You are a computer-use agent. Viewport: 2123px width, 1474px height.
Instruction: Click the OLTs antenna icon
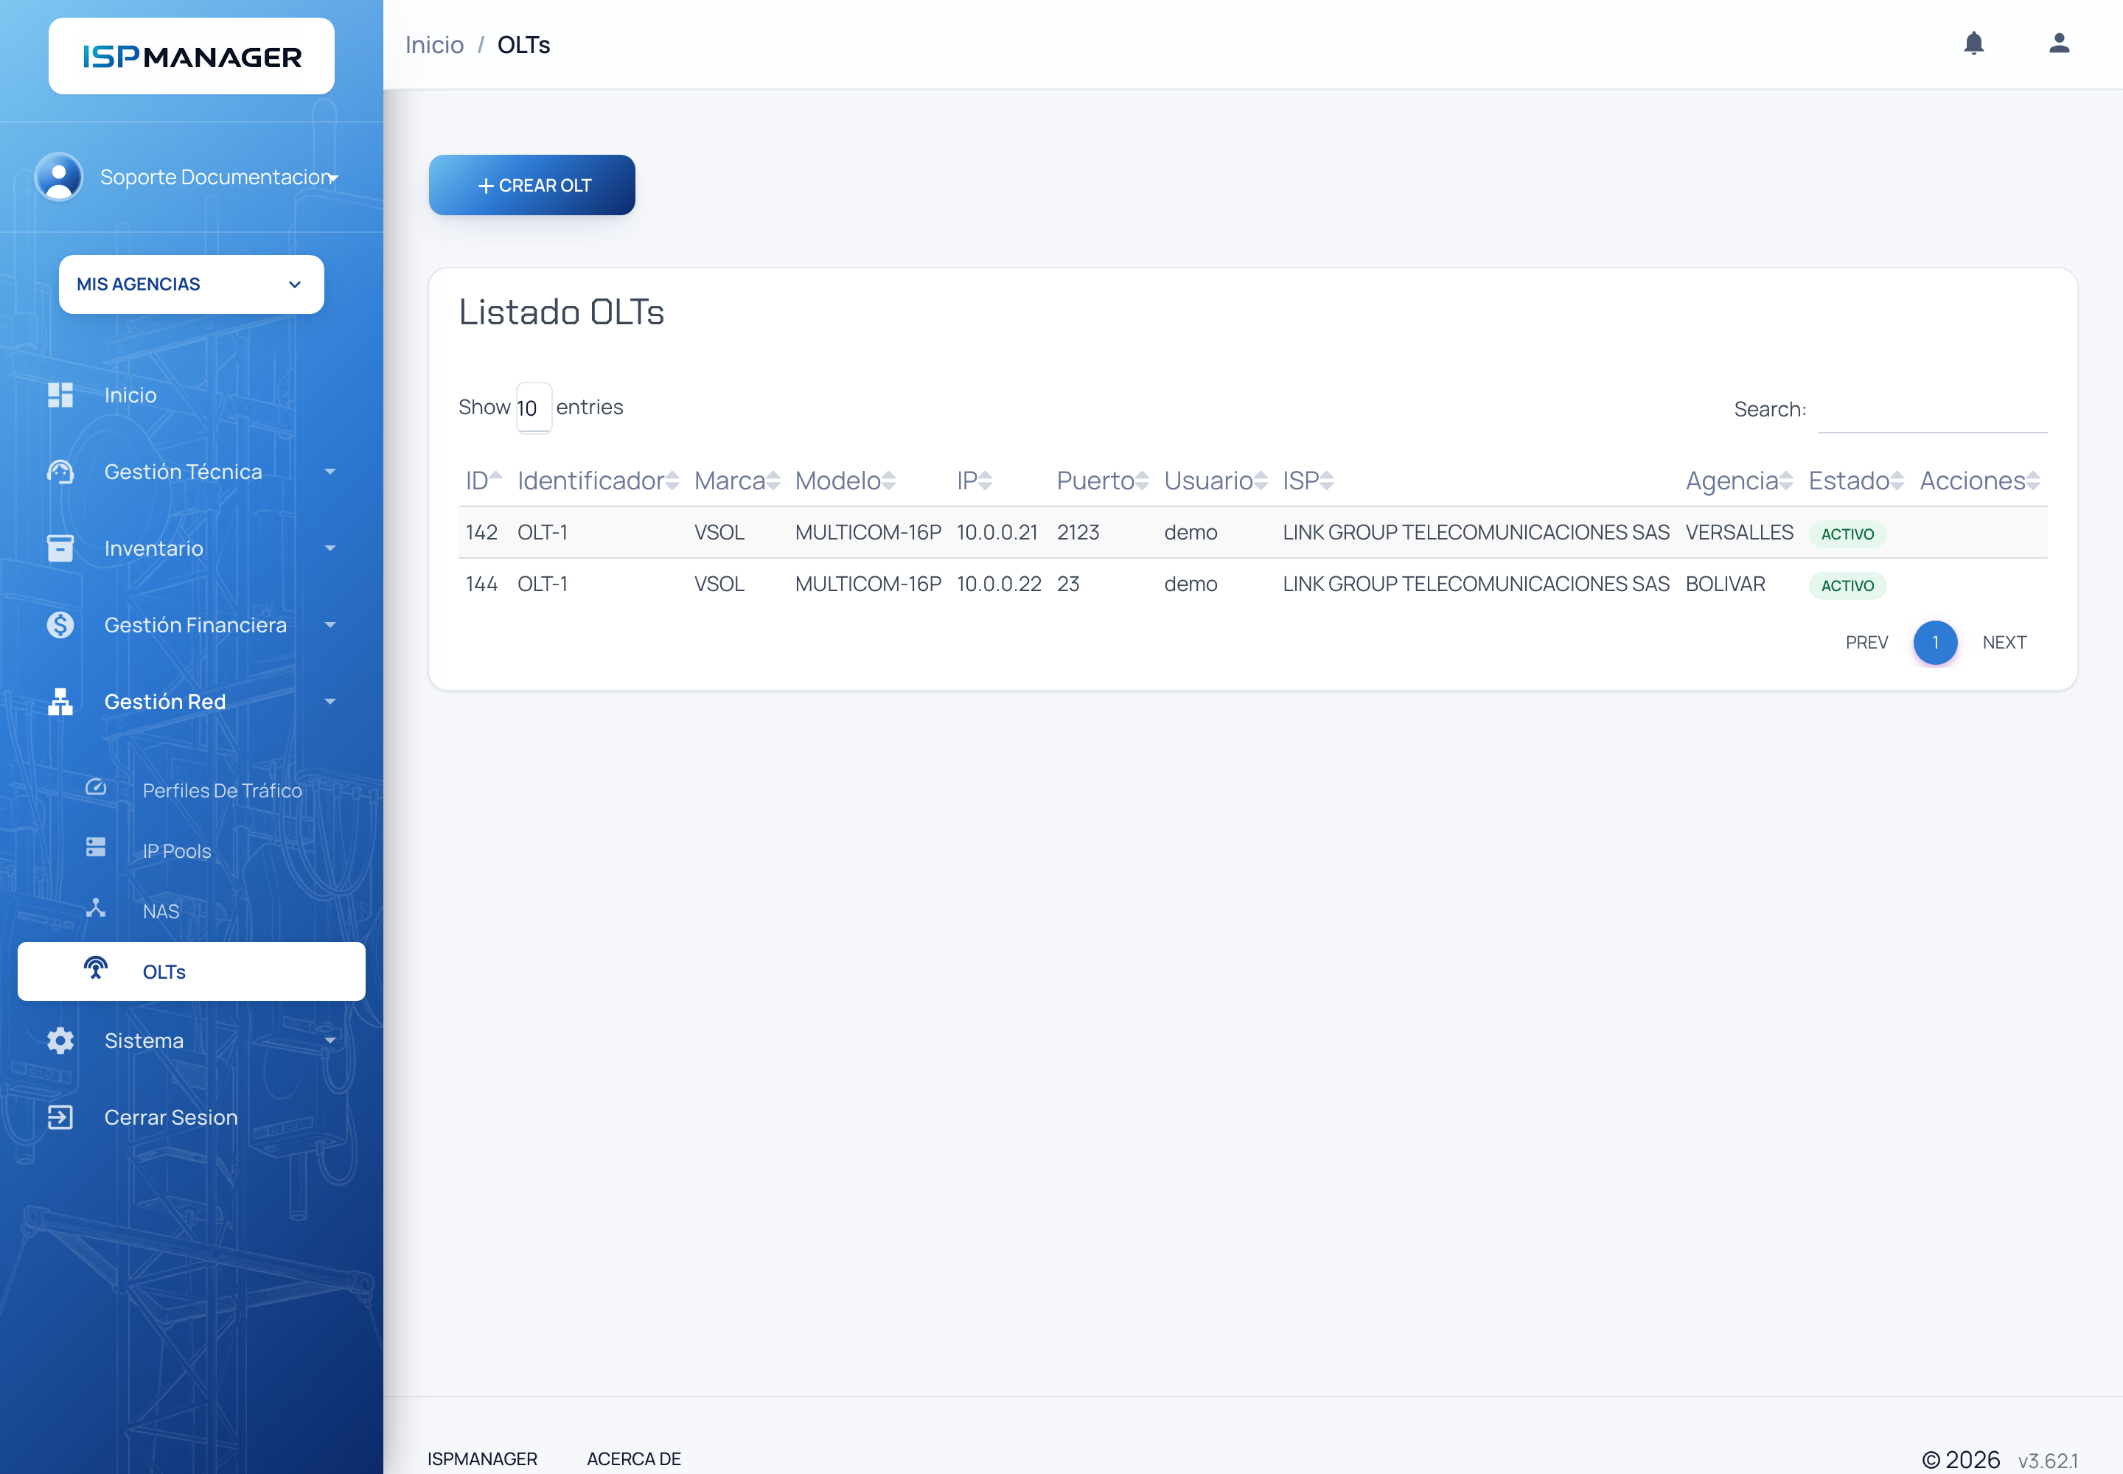point(96,969)
